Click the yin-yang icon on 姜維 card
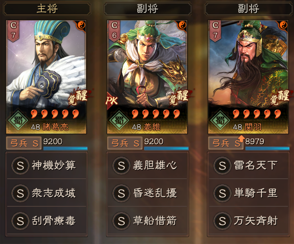This screenshot has width=294, height=244. click(182, 25)
